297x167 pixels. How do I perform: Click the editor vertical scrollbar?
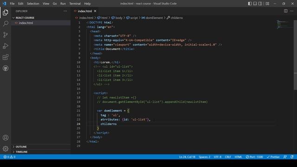295,55
